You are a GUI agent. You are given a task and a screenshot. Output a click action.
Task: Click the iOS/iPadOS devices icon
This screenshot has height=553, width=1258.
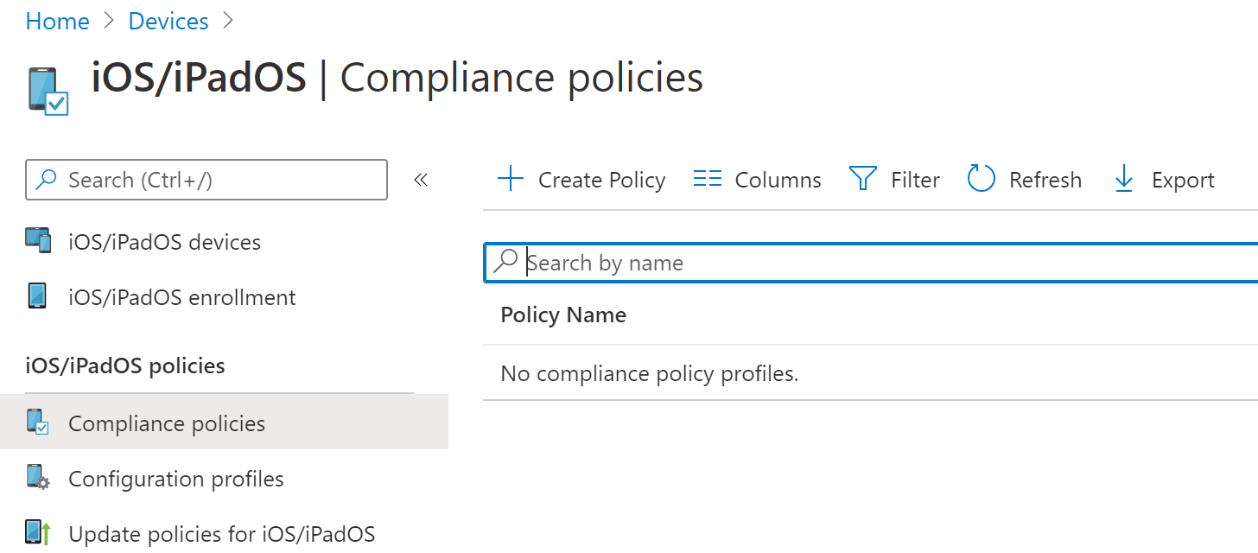(x=39, y=241)
